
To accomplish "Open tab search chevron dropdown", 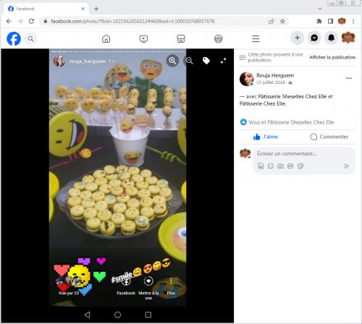I will point(320,9).
